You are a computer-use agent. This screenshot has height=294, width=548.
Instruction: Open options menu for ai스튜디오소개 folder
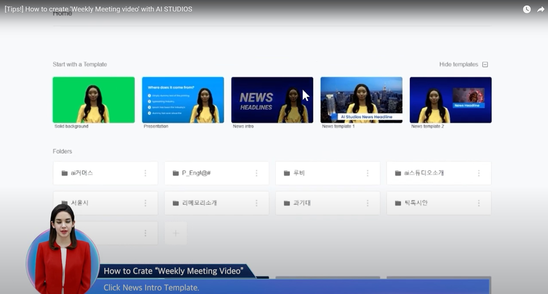click(479, 173)
